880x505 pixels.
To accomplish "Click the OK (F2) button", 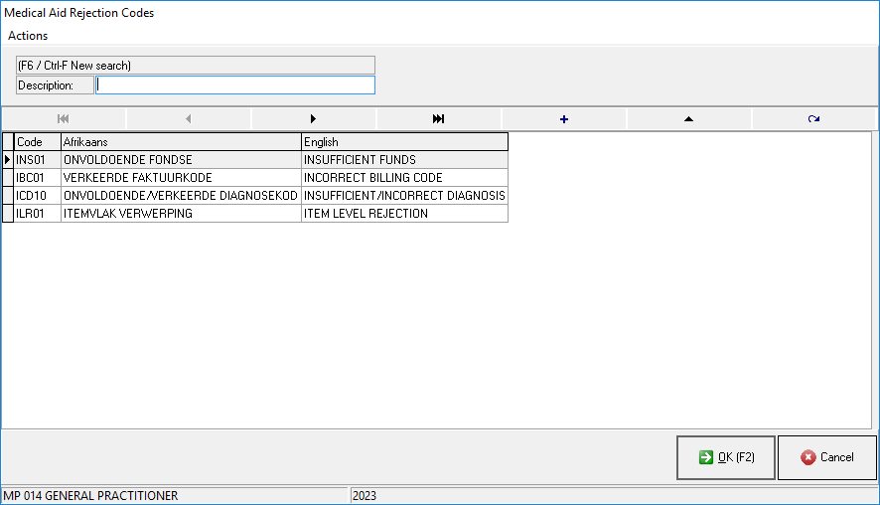I will point(726,457).
